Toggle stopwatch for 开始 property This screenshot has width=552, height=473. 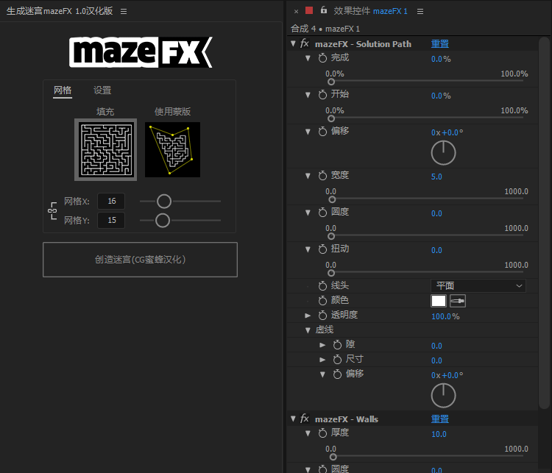click(x=322, y=95)
